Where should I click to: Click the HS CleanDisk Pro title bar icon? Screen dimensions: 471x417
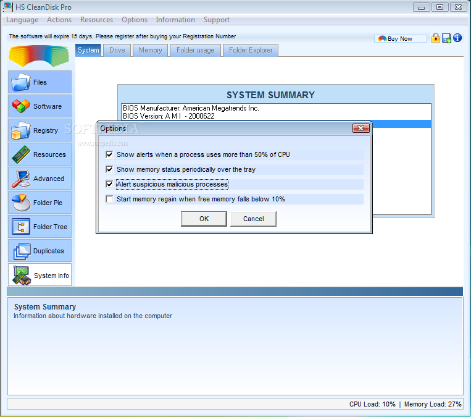[x=8, y=7]
